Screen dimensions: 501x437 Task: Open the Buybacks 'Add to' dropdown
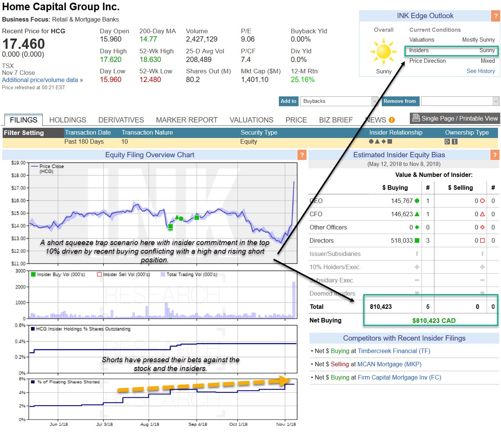coord(339,101)
